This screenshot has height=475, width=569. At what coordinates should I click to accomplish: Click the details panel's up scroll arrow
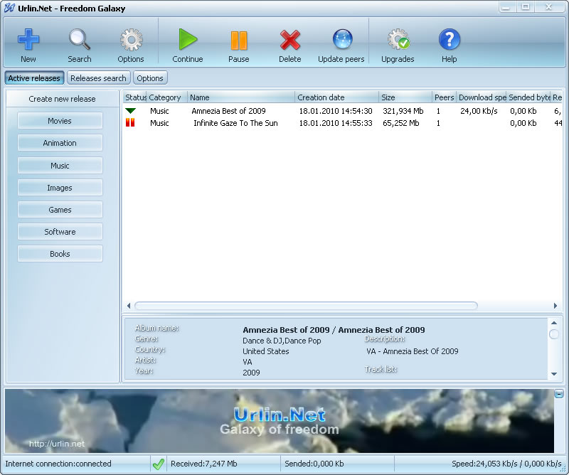tap(554, 323)
